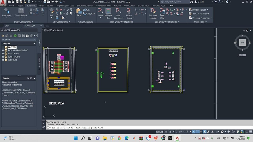Switch to the Start drawing tab
The height and width of the screenshot is (142, 253).
7,26
